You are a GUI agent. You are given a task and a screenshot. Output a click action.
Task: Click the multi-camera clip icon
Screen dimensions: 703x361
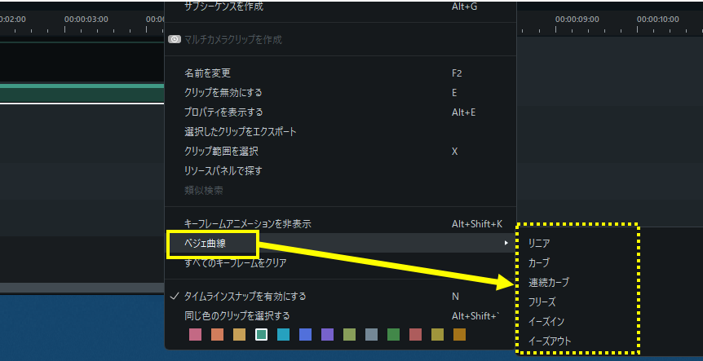(x=175, y=39)
